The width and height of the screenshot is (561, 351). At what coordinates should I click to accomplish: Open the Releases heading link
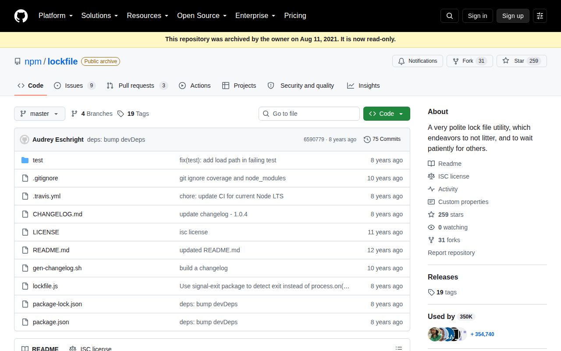click(443, 277)
